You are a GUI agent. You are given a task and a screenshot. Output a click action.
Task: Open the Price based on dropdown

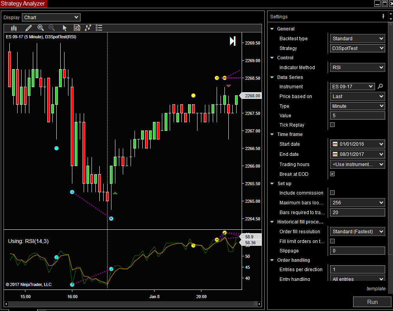357,97
